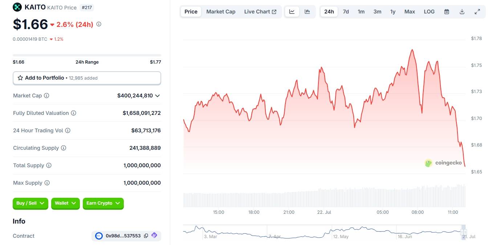
Task: Click the mini overview timeline chart
Action: [x=324, y=232]
